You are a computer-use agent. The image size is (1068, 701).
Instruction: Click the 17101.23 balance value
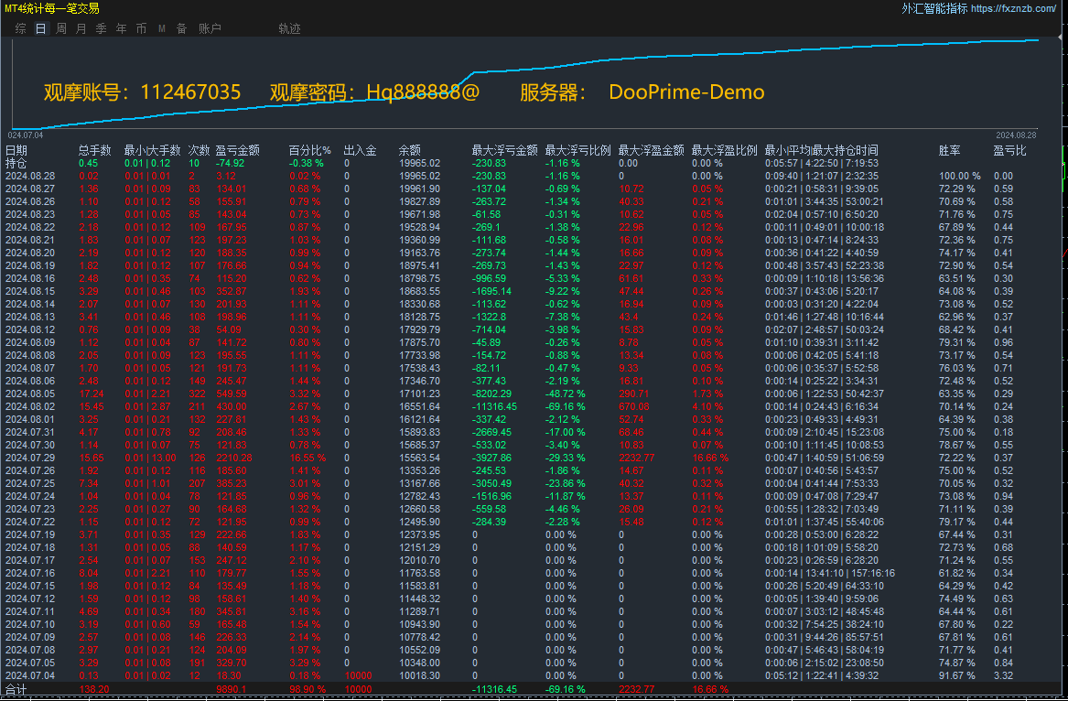419,394
